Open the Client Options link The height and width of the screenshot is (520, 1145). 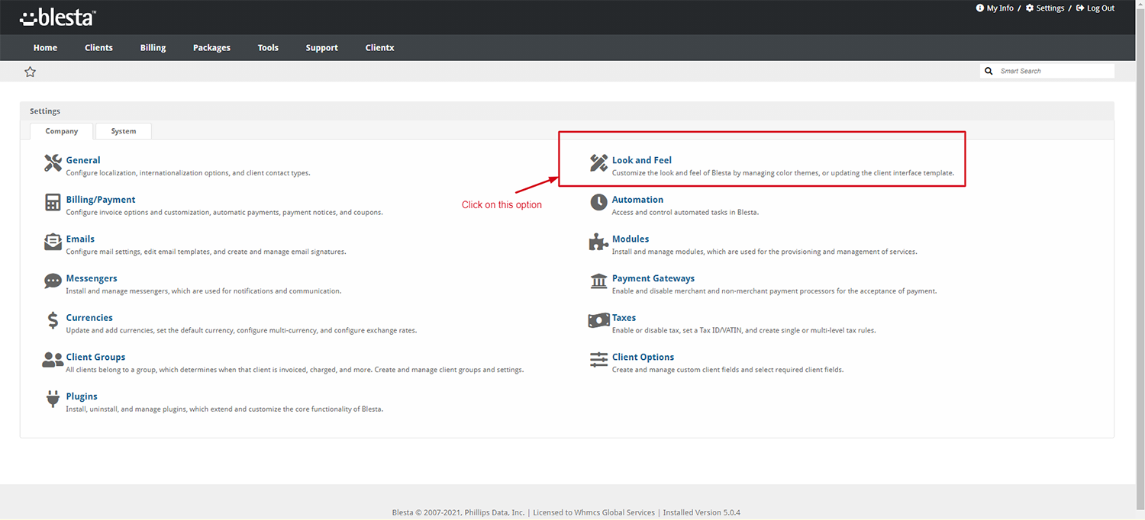643,357
